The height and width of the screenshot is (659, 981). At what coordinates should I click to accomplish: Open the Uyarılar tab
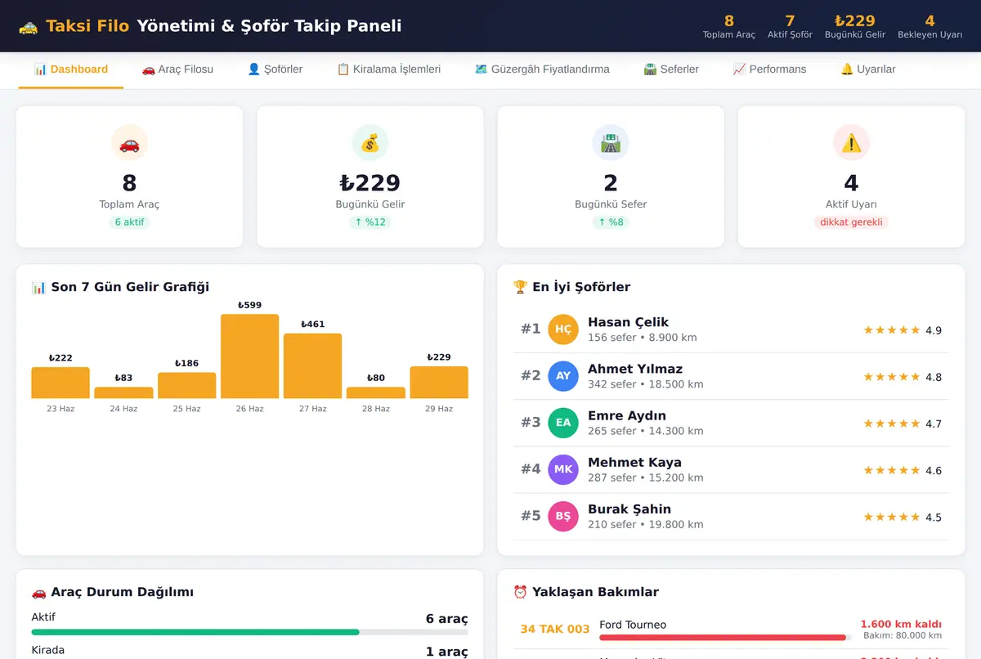click(868, 69)
